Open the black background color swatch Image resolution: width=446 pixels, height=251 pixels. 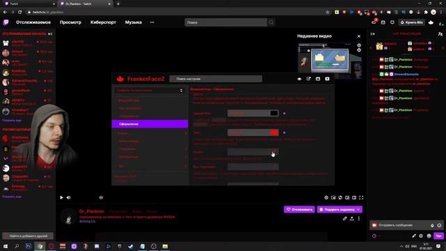pos(274,113)
